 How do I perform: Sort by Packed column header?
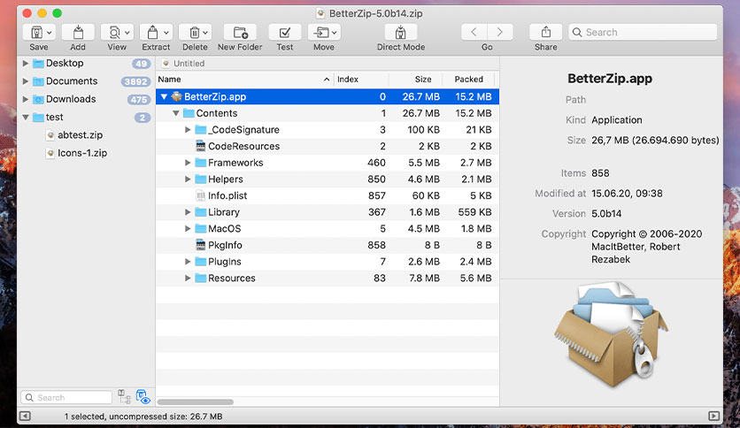point(469,80)
